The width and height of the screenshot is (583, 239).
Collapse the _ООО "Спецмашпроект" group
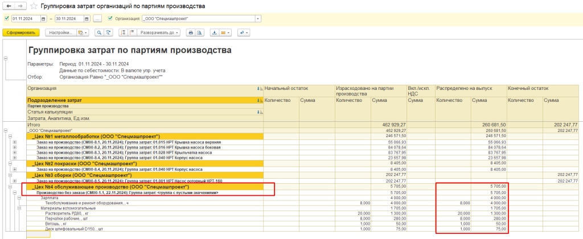tap(5, 130)
